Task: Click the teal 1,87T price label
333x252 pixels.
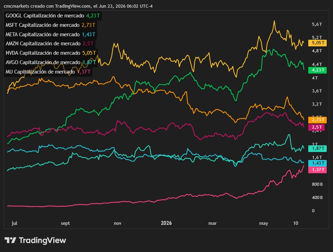Action: coord(317,148)
